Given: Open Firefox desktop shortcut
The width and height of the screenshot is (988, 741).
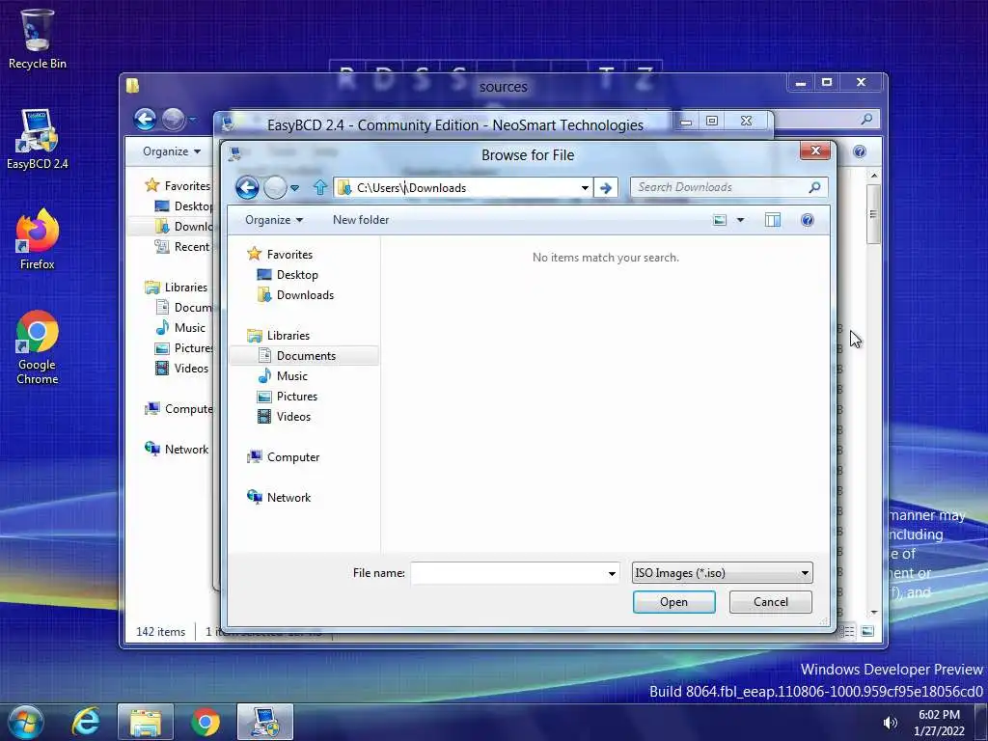Looking at the screenshot, I should [x=37, y=239].
